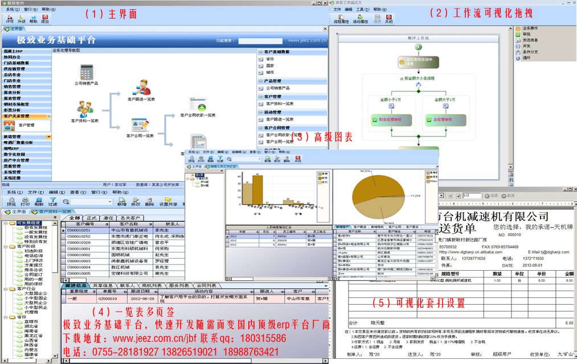Click in the 功能搜索 search field
577x364 pixels.
[260, 41]
